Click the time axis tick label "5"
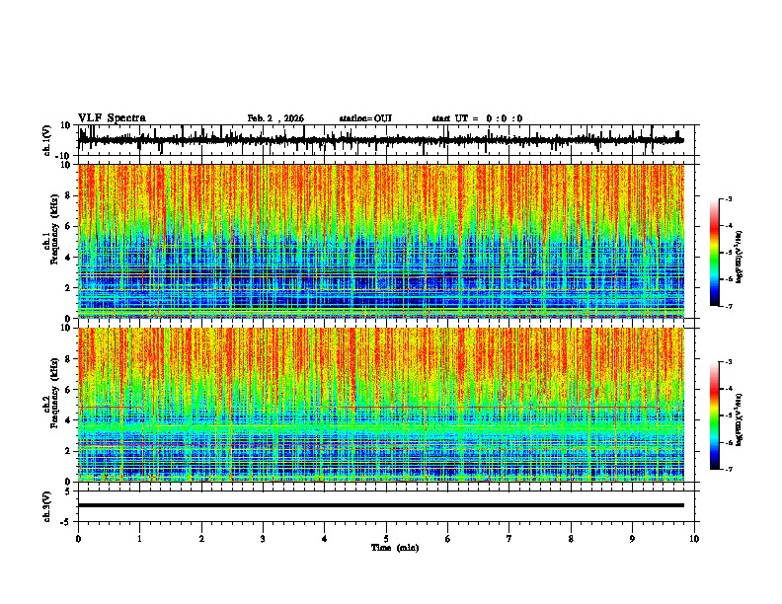The width and height of the screenshot is (782, 604). tap(386, 539)
